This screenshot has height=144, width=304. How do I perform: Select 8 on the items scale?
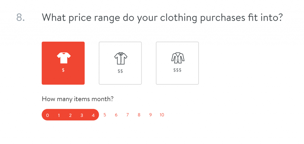click(x=139, y=115)
